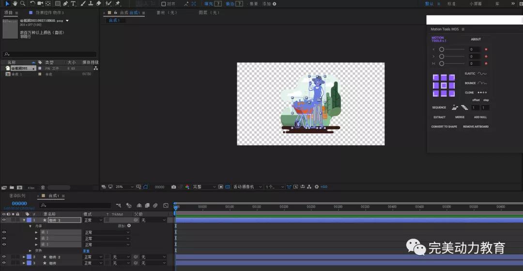Toggle visibility eye of layer 物件 2
This screenshot has height=271, width=523.
point(4,257)
